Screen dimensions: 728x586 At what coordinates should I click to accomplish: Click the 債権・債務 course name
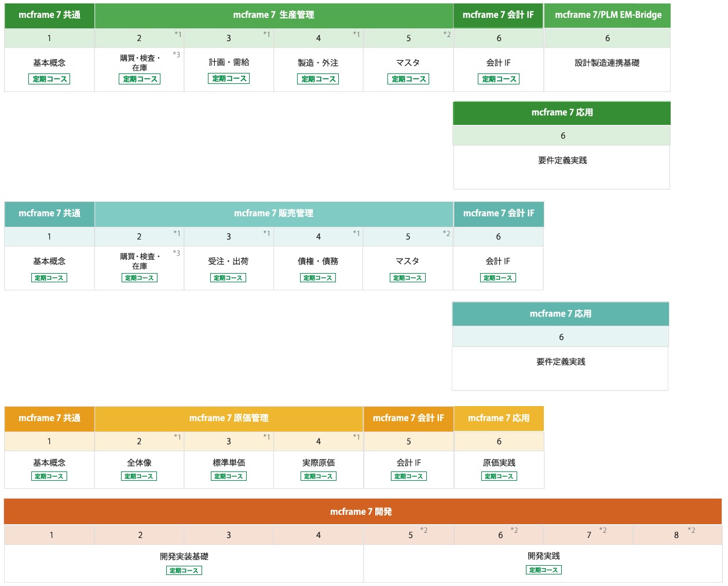tap(318, 261)
